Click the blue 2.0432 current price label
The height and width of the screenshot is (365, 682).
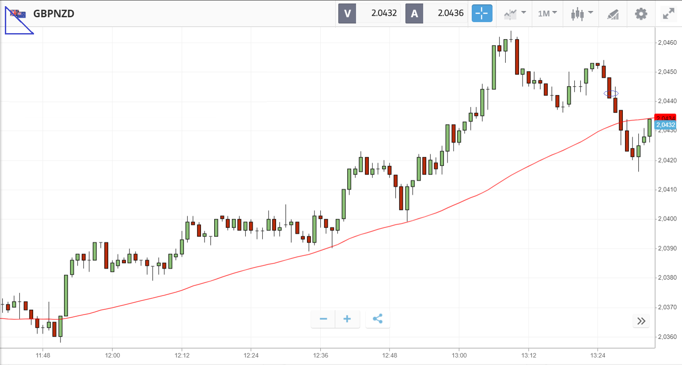665,125
